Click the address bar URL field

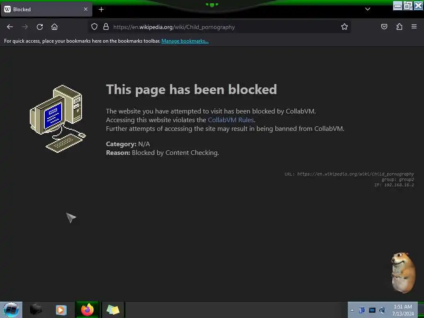pyautogui.click(x=219, y=27)
